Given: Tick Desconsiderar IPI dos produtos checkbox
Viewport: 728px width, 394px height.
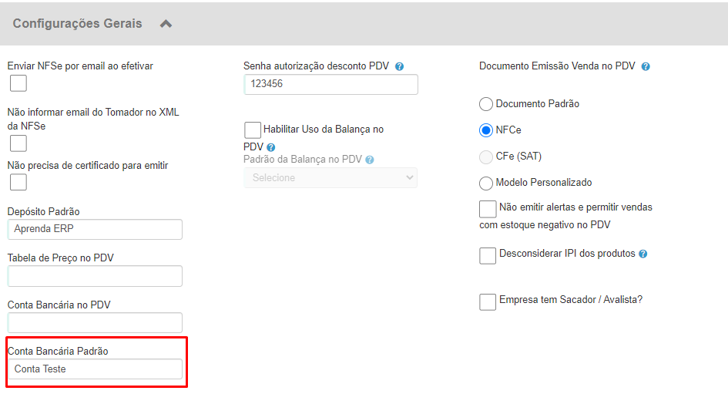Looking at the screenshot, I should coord(488,255).
